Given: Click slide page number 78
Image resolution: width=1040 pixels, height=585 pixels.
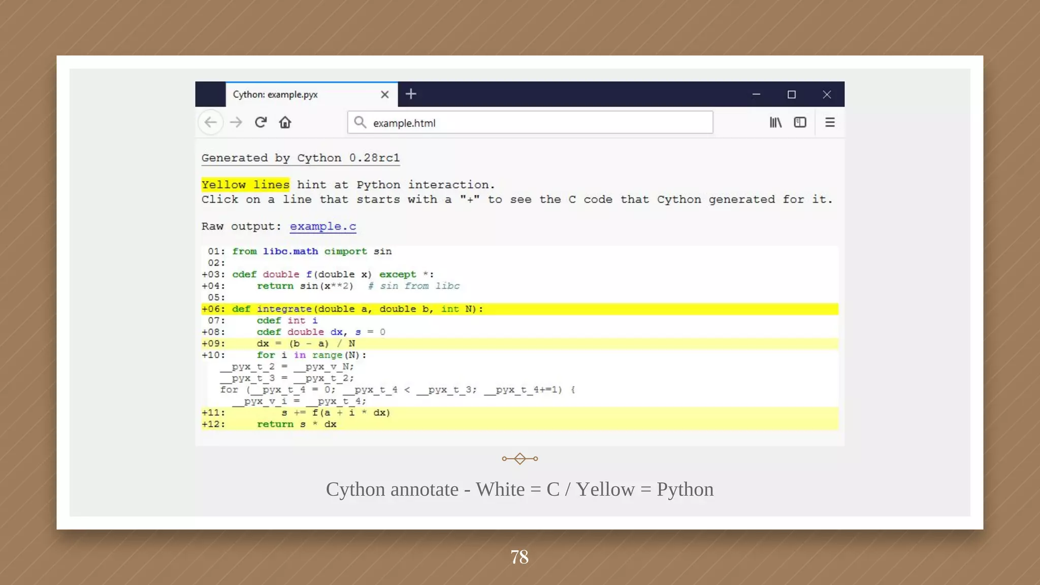Looking at the screenshot, I should 519,557.
